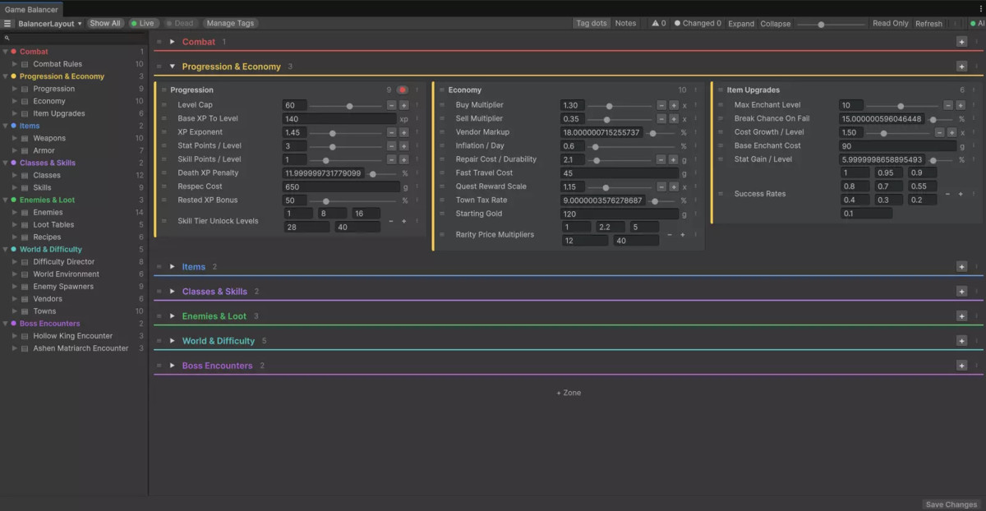This screenshot has width=986, height=511.
Task: Decrease Sell Multiplier with minus button
Action: [x=661, y=119]
